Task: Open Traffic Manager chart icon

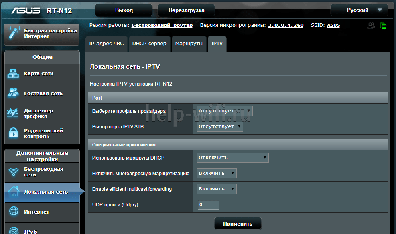Action: pos(14,114)
